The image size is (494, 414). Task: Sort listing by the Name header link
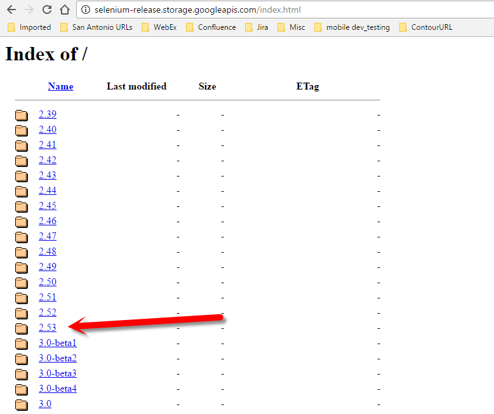pyautogui.click(x=60, y=86)
